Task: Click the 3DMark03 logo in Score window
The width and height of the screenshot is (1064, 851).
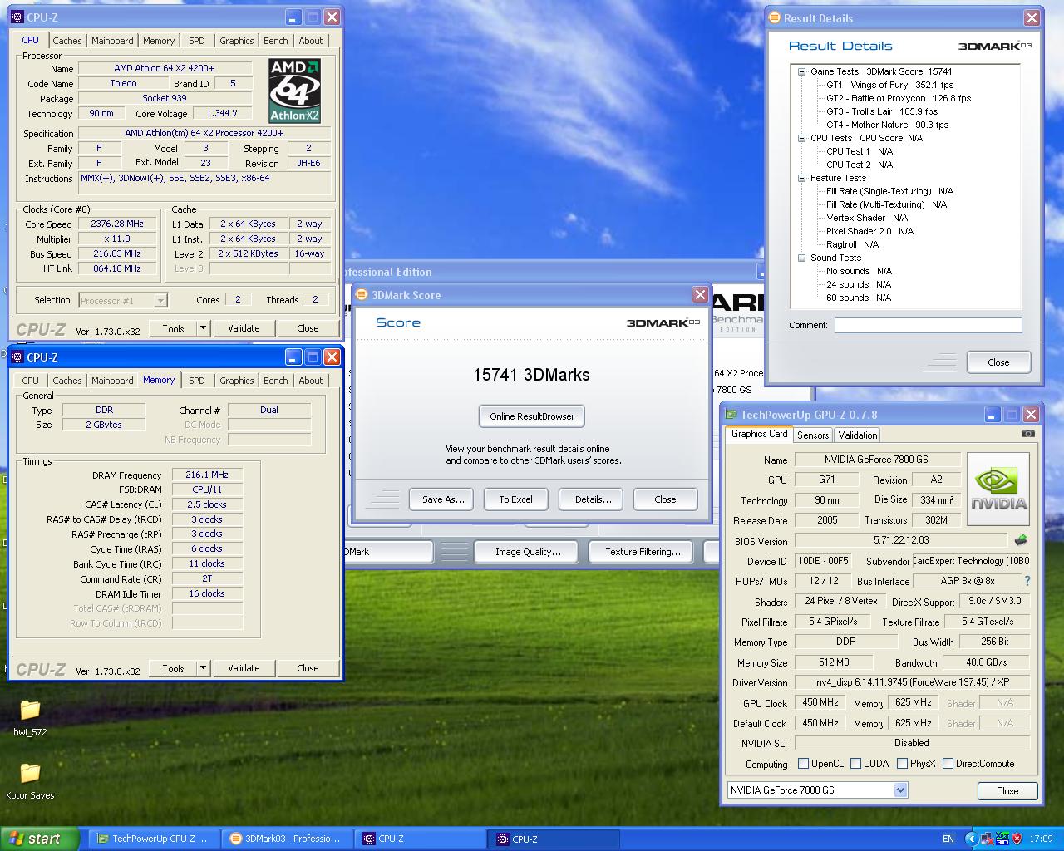Action: 663,322
